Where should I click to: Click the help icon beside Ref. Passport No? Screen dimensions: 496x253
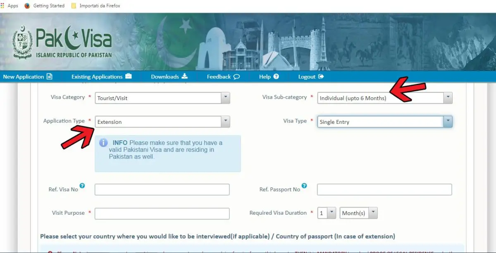pos(305,186)
